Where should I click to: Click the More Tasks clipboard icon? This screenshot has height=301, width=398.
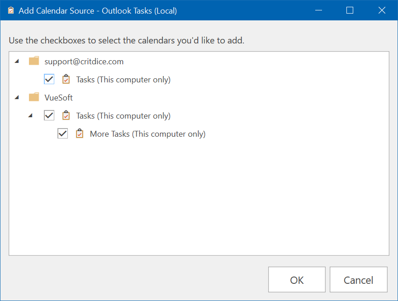click(80, 134)
